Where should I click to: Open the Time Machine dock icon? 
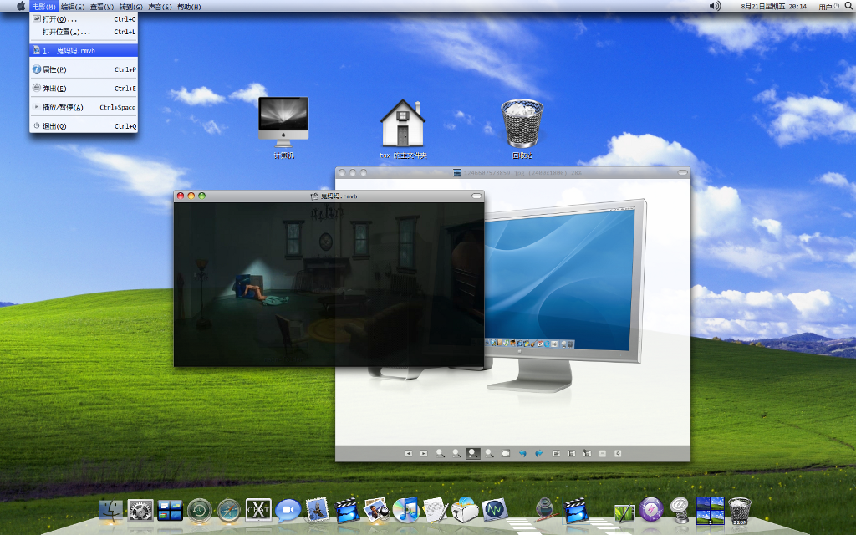199,511
